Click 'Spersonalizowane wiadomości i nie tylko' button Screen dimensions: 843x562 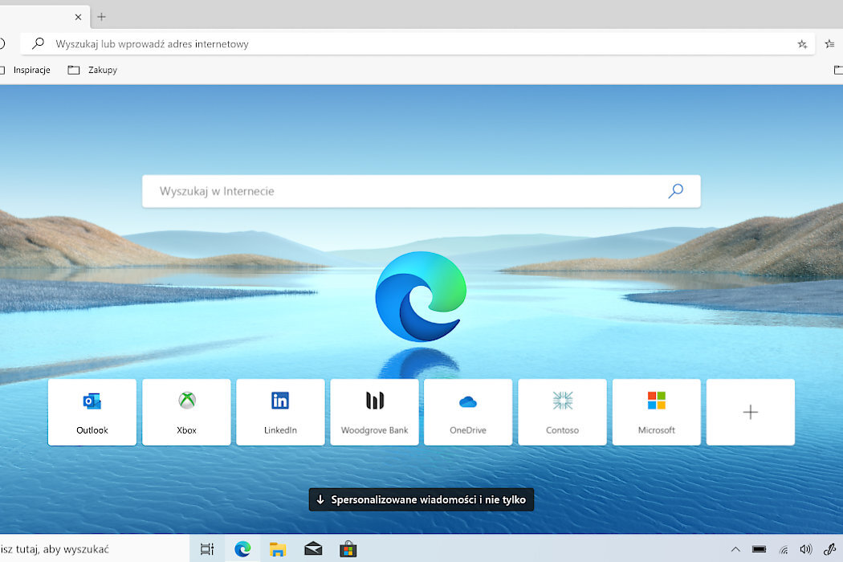(x=421, y=499)
